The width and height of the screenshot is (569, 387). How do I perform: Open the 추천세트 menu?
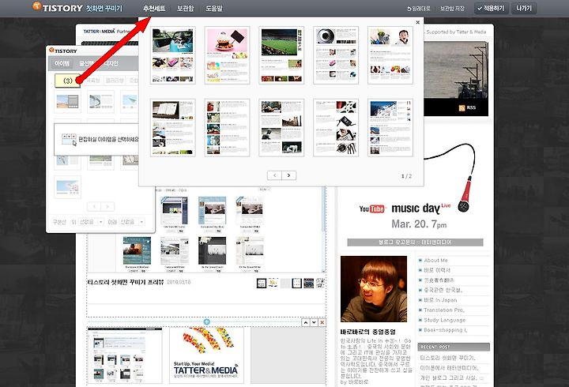click(x=154, y=8)
